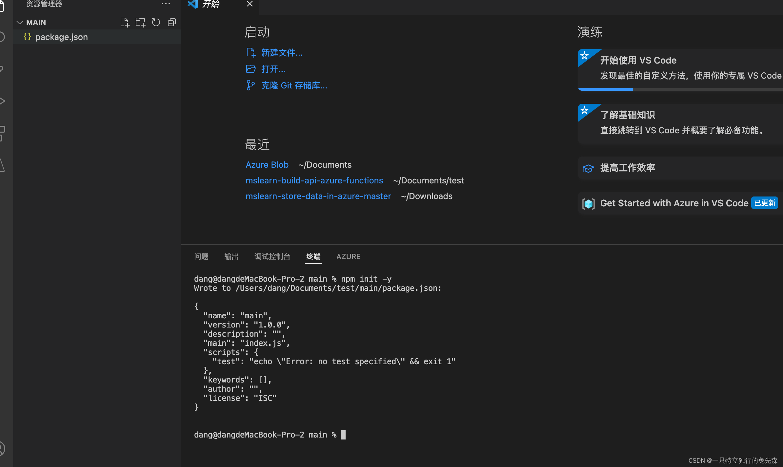
Task: Click the New File icon in MAIN header
Action: pyautogui.click(x=125, y=22)
